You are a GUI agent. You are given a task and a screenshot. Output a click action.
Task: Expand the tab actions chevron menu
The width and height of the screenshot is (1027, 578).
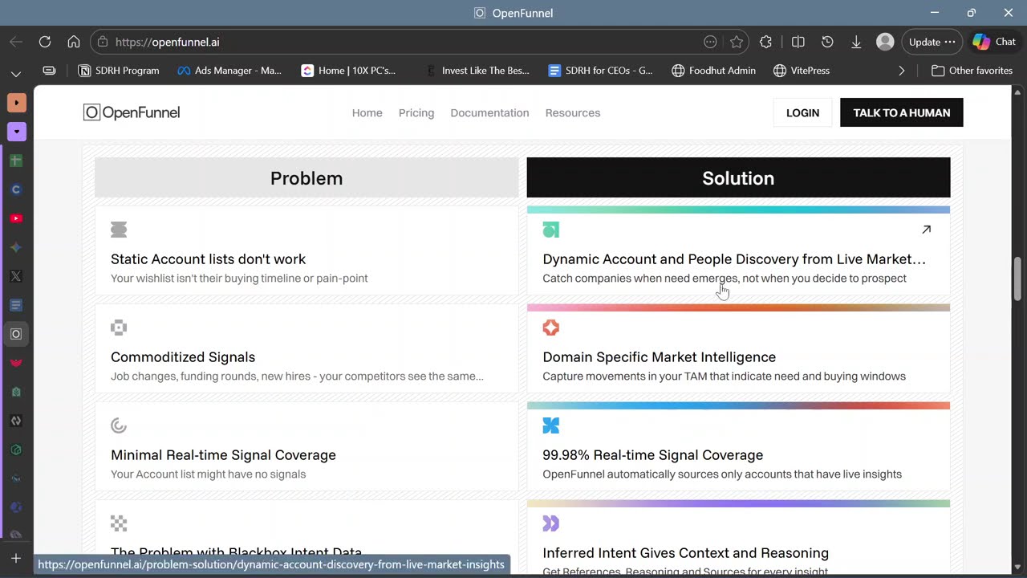16,74
